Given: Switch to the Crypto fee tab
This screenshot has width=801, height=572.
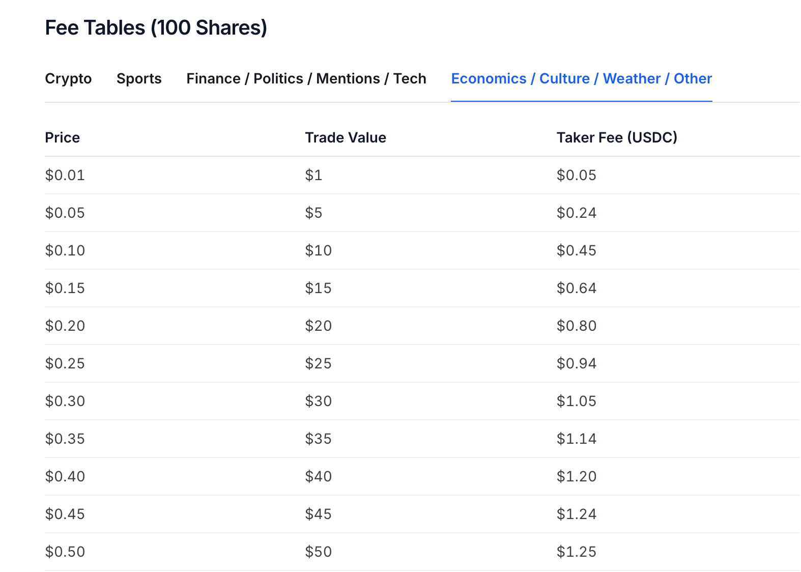Looking at the screenshot, I should [68, 79].
